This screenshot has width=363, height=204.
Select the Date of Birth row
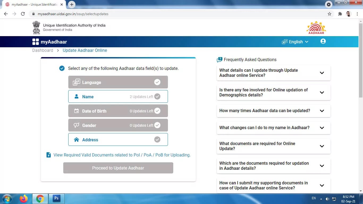(118, 111)
